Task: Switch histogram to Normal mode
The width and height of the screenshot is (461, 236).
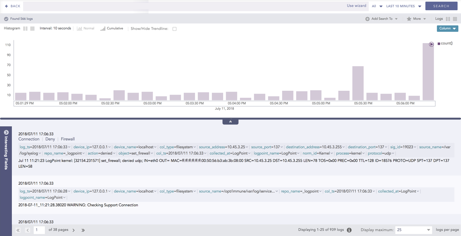Action: click(85, 29)
